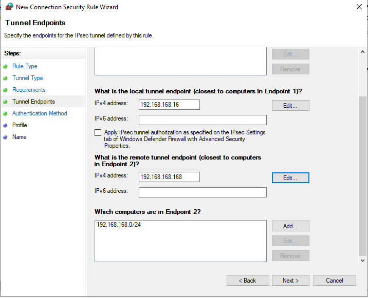Enable the Apply IPsec tunnel authorization checkbox
Image resolution: width=368 pixels, height=298 pixels.
coord(98,132)
